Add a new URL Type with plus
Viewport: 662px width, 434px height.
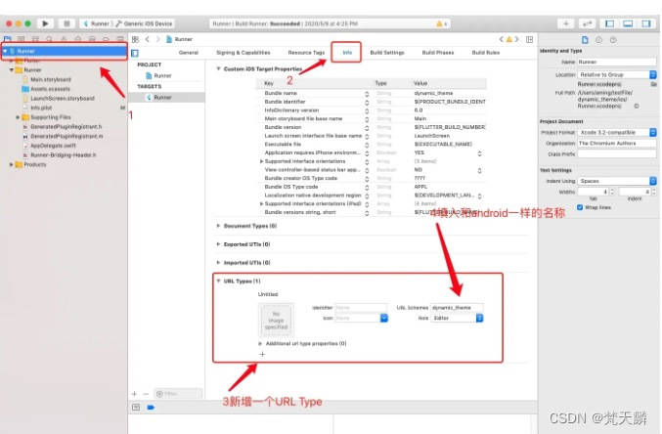pos(262,354)
